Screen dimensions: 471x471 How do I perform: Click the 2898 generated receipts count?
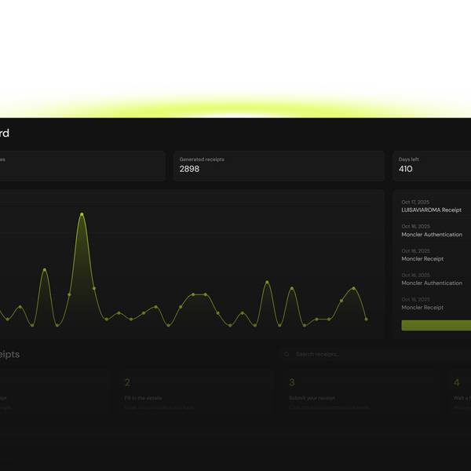(190, 170)
